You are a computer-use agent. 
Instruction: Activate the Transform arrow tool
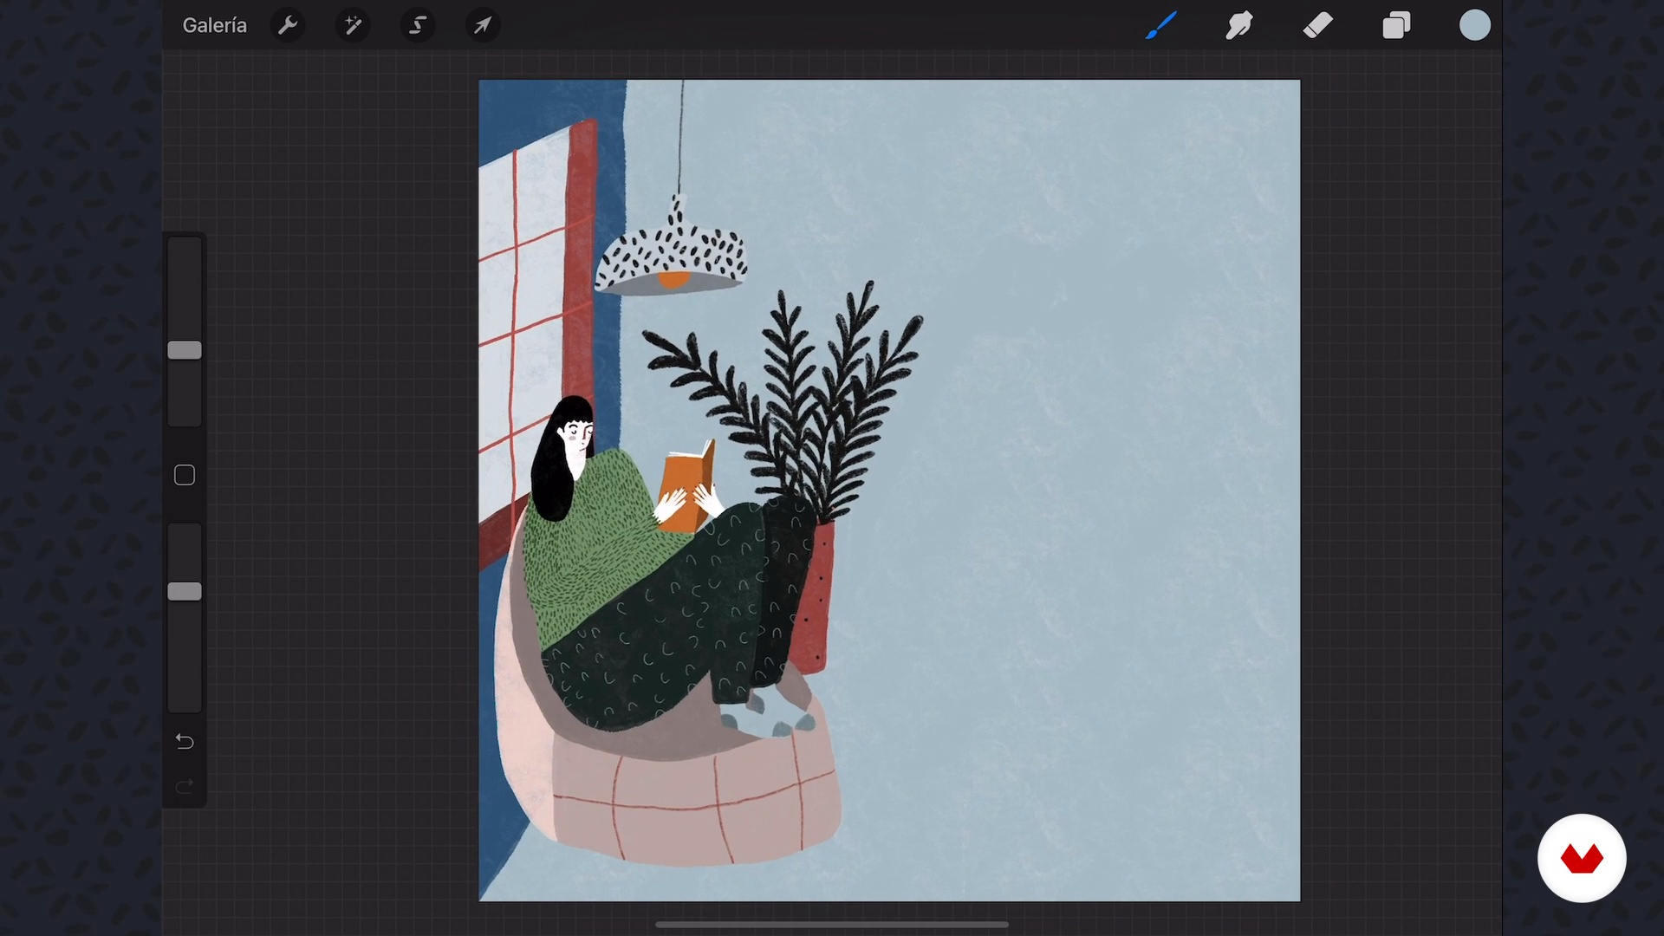coord(483,26)
